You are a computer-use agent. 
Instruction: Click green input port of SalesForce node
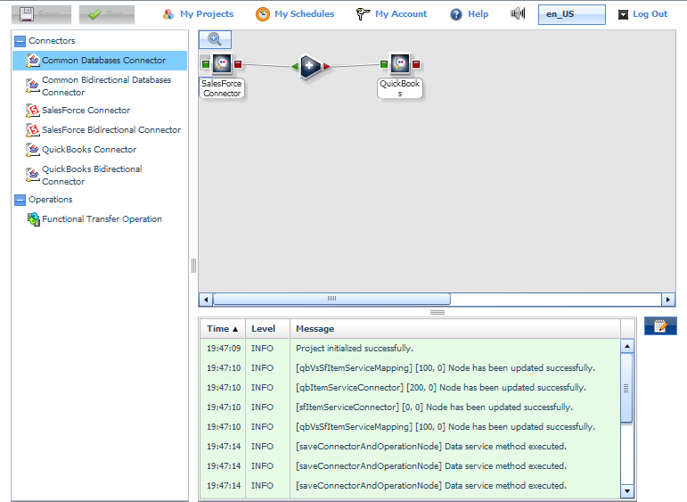point(206,64)
